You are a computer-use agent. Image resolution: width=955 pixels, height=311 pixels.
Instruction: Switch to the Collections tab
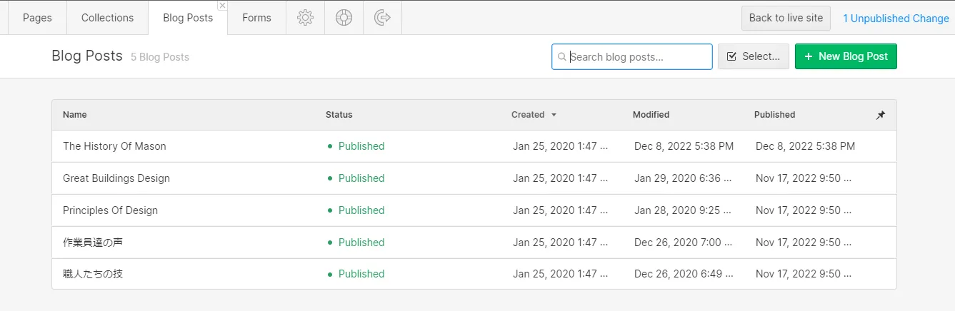[x=107, y=18]
